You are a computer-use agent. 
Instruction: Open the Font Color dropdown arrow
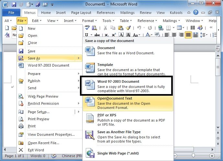coord(152,35)
